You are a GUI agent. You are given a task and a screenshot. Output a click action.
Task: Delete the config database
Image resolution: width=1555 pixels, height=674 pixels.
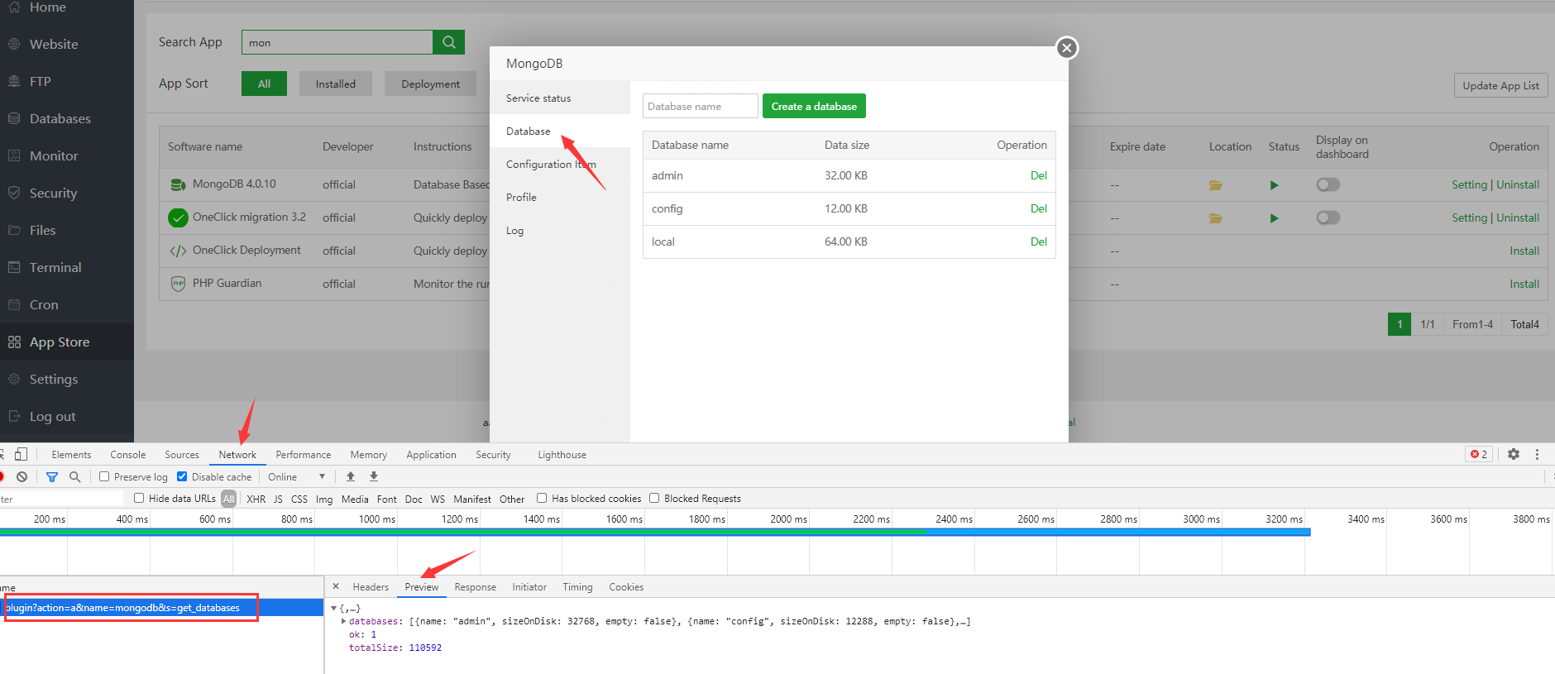(x=1039, y=208)
